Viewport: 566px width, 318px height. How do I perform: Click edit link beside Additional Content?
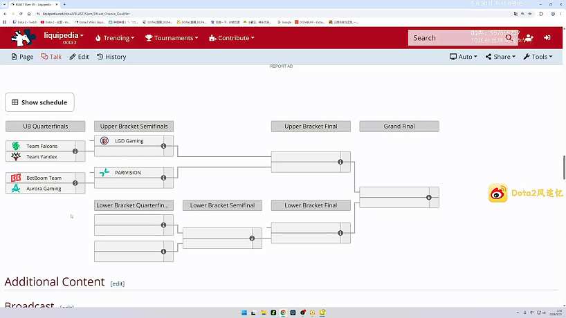point(118,283)
